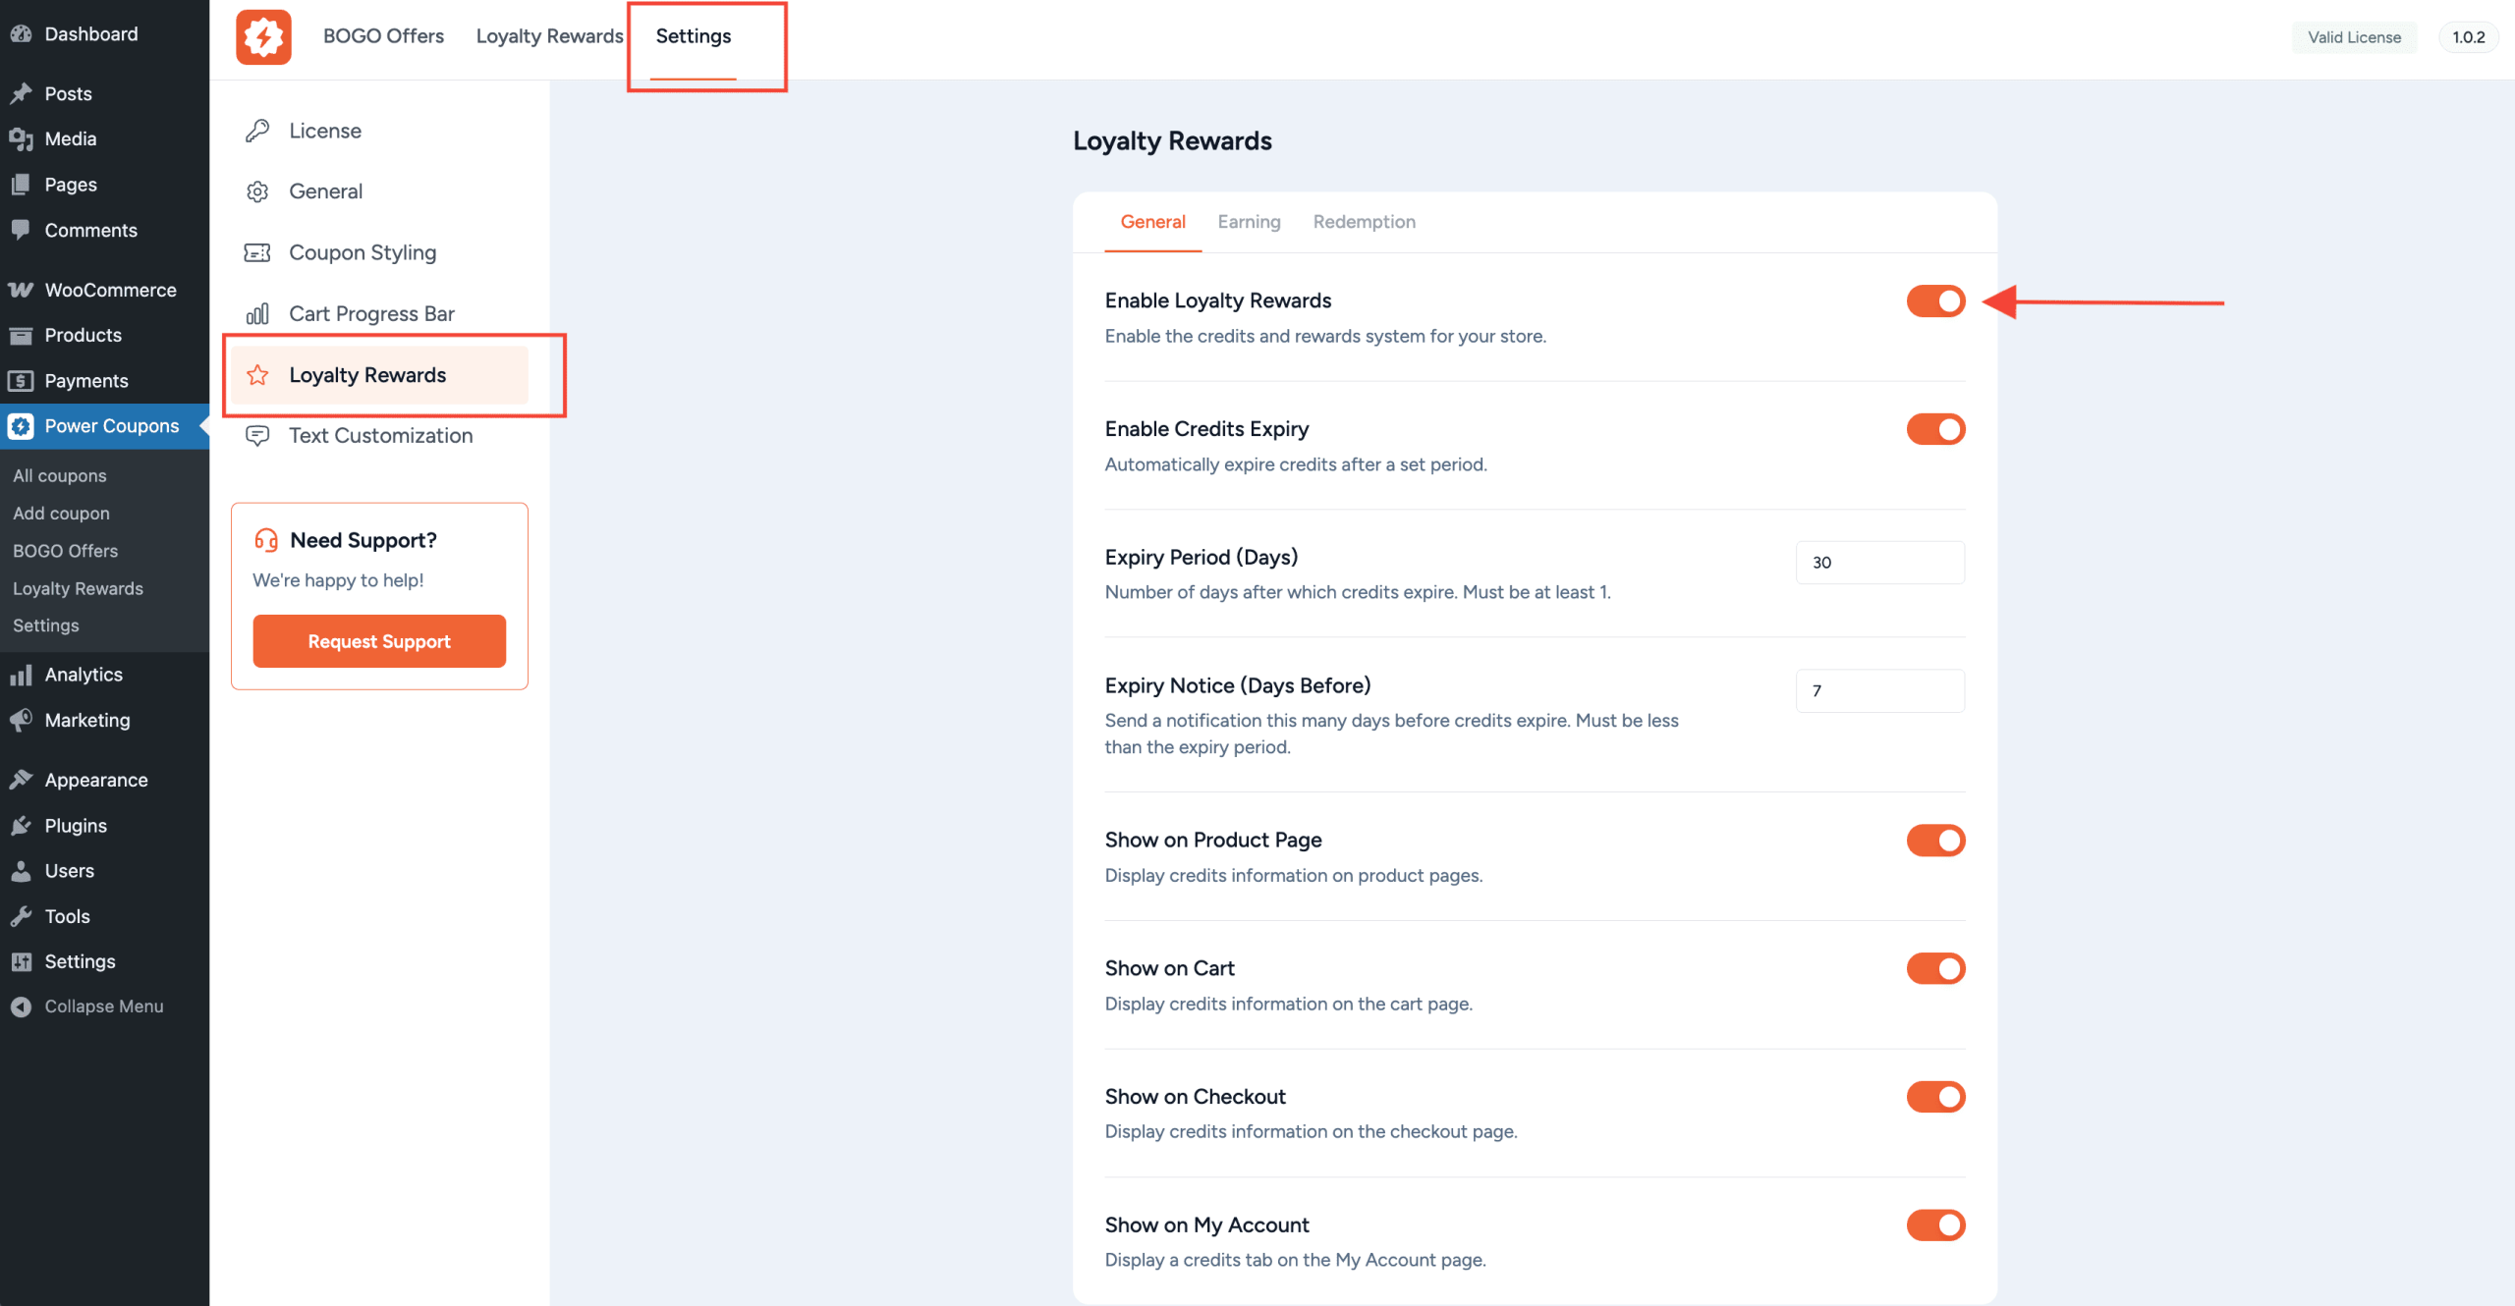Click the Power Coupons plugin icon in sidebar
Screen dimensions: 2515x1306
pyautogui.click(x=22, y=426)
